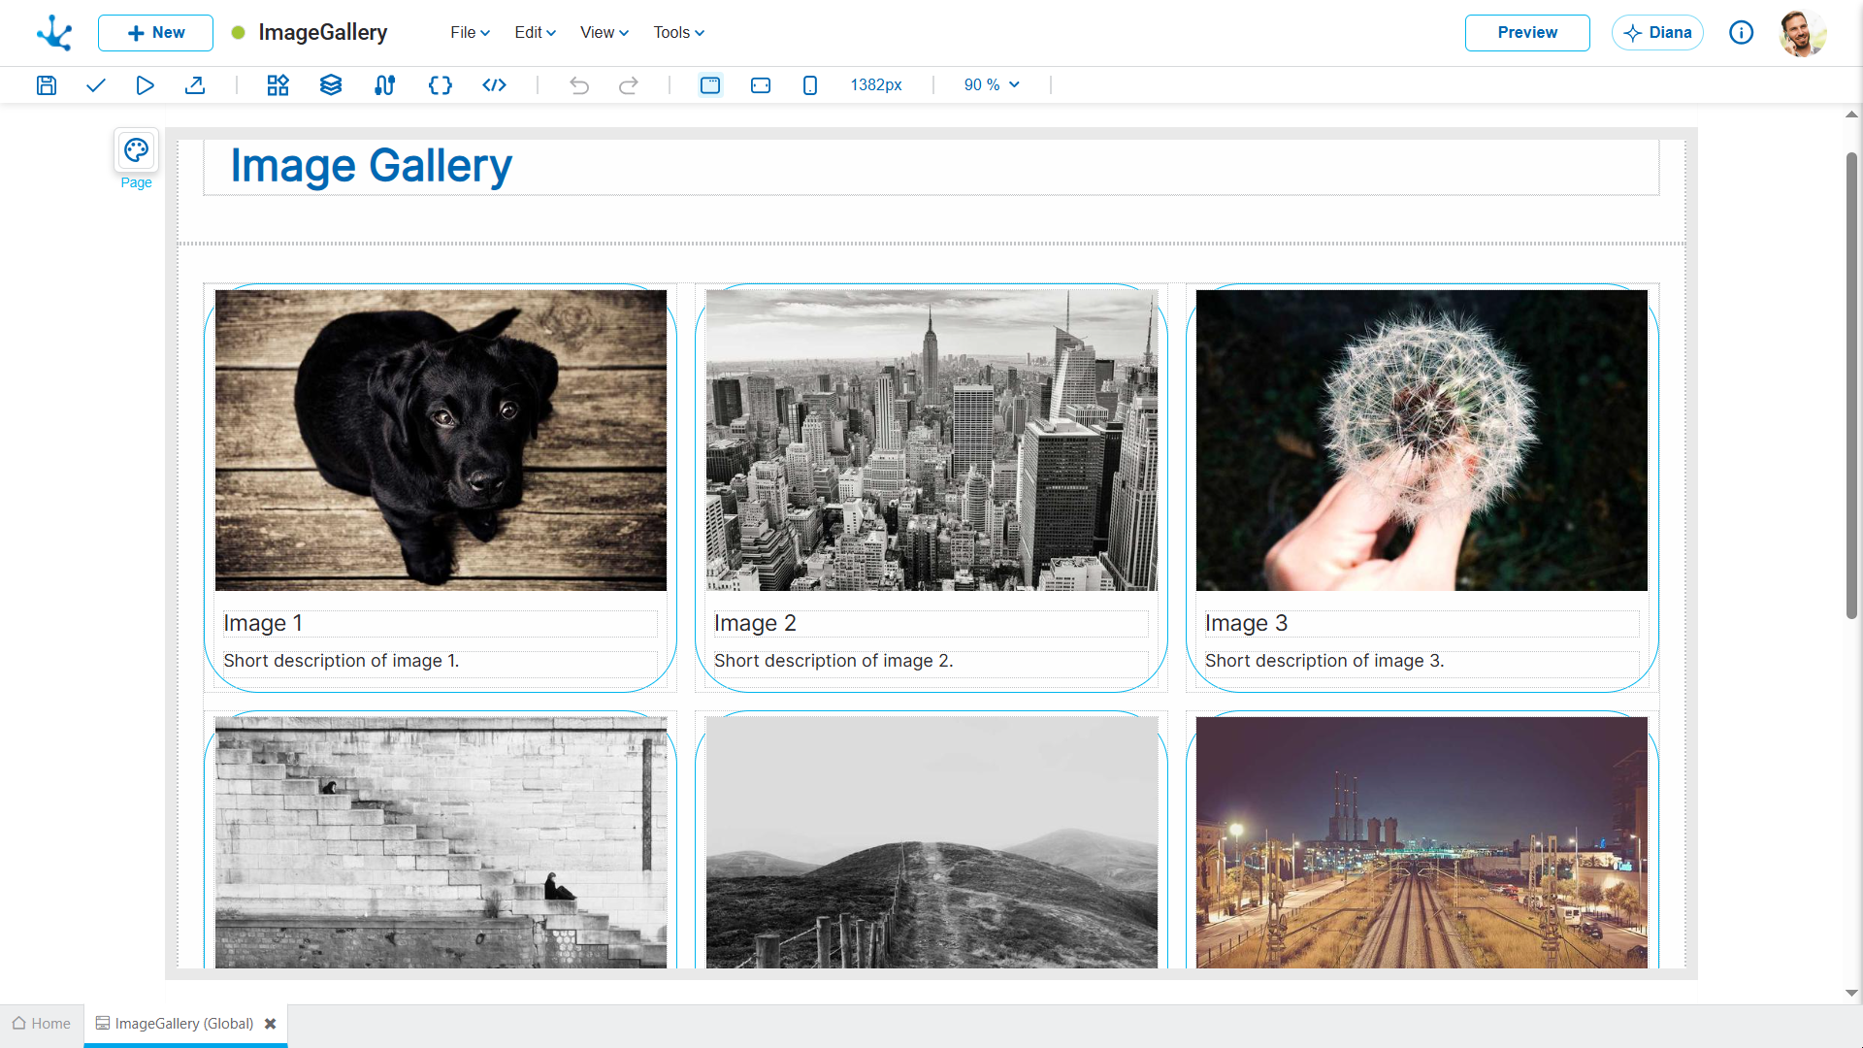This screenshot has height=1048, width=1863.
Task: Expand the File menu
Action: tap(470, 32)
